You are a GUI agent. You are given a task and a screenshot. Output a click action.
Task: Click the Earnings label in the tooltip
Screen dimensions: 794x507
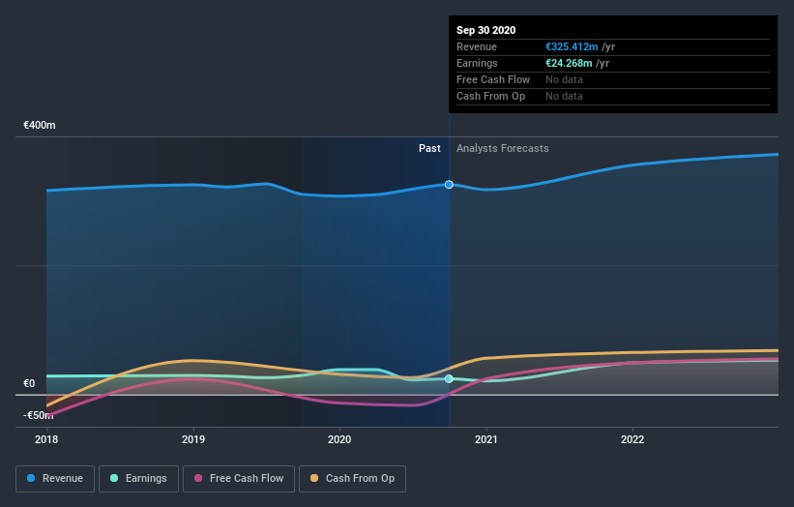(477, 63)
